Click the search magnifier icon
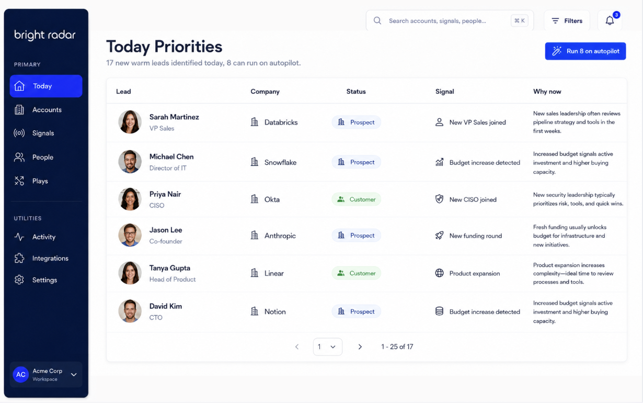 (x=377, y=21)
